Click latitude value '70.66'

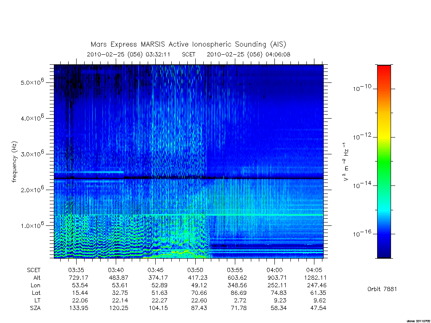click(x=199, y=293)
